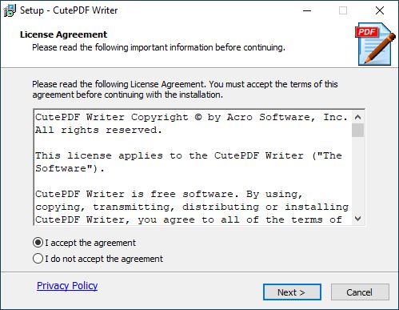Click the license scrollbar thumb
The height and width of the screenshot is (310, 399).
(x=358, y=130)
